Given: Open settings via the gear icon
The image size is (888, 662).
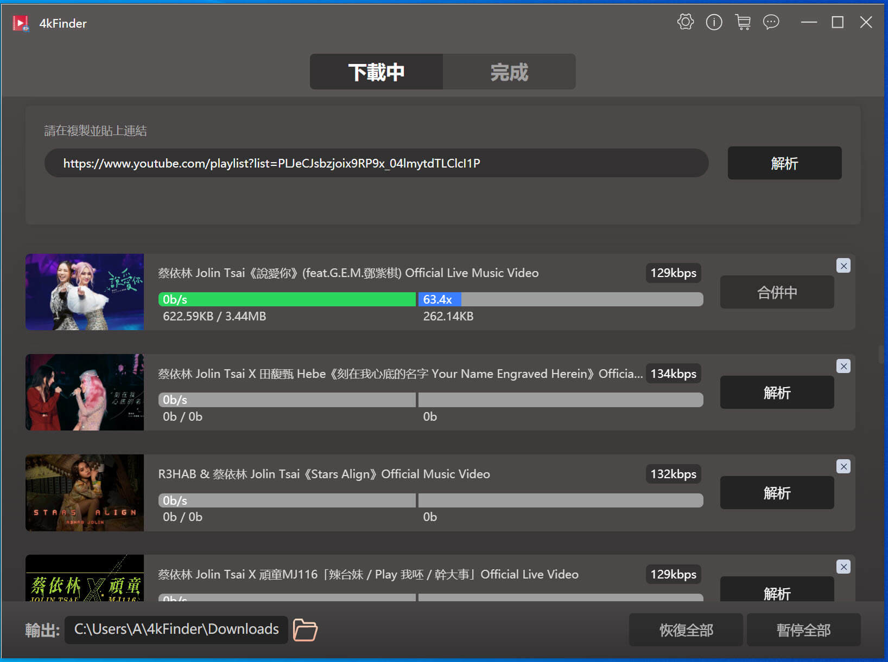Looking at the screenshot, I should point(686,22).
